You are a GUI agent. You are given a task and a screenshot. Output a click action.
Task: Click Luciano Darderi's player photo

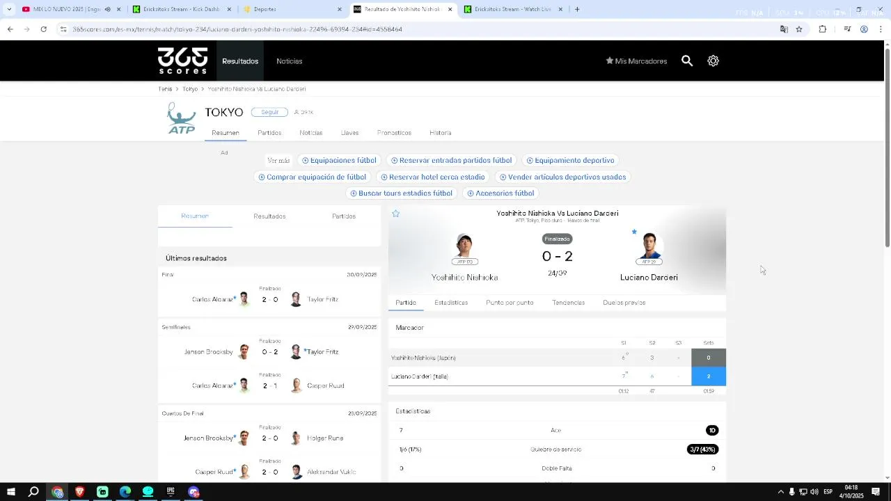click(x=649, y=246)
